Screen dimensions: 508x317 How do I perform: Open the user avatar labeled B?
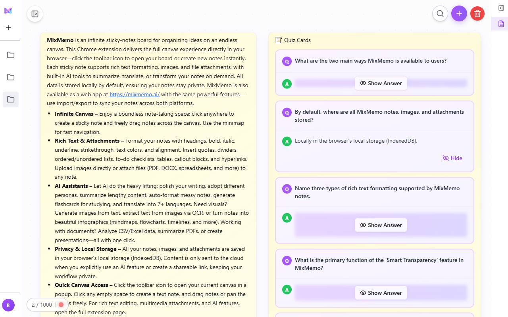(x=8, y=305)
